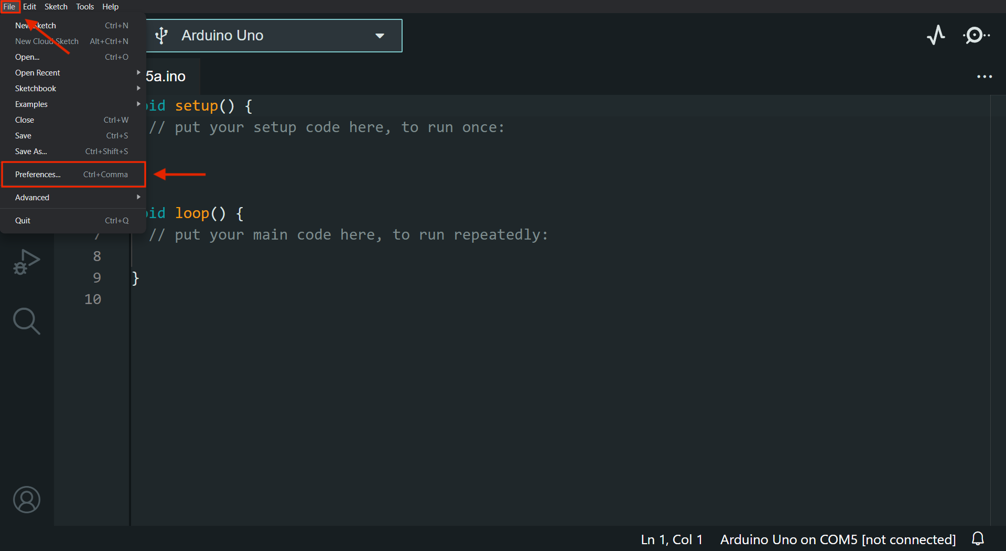The height and width of the screenshot is (551, 1006).
Task: Open the Serial Plotter
Action: [936, 35]
